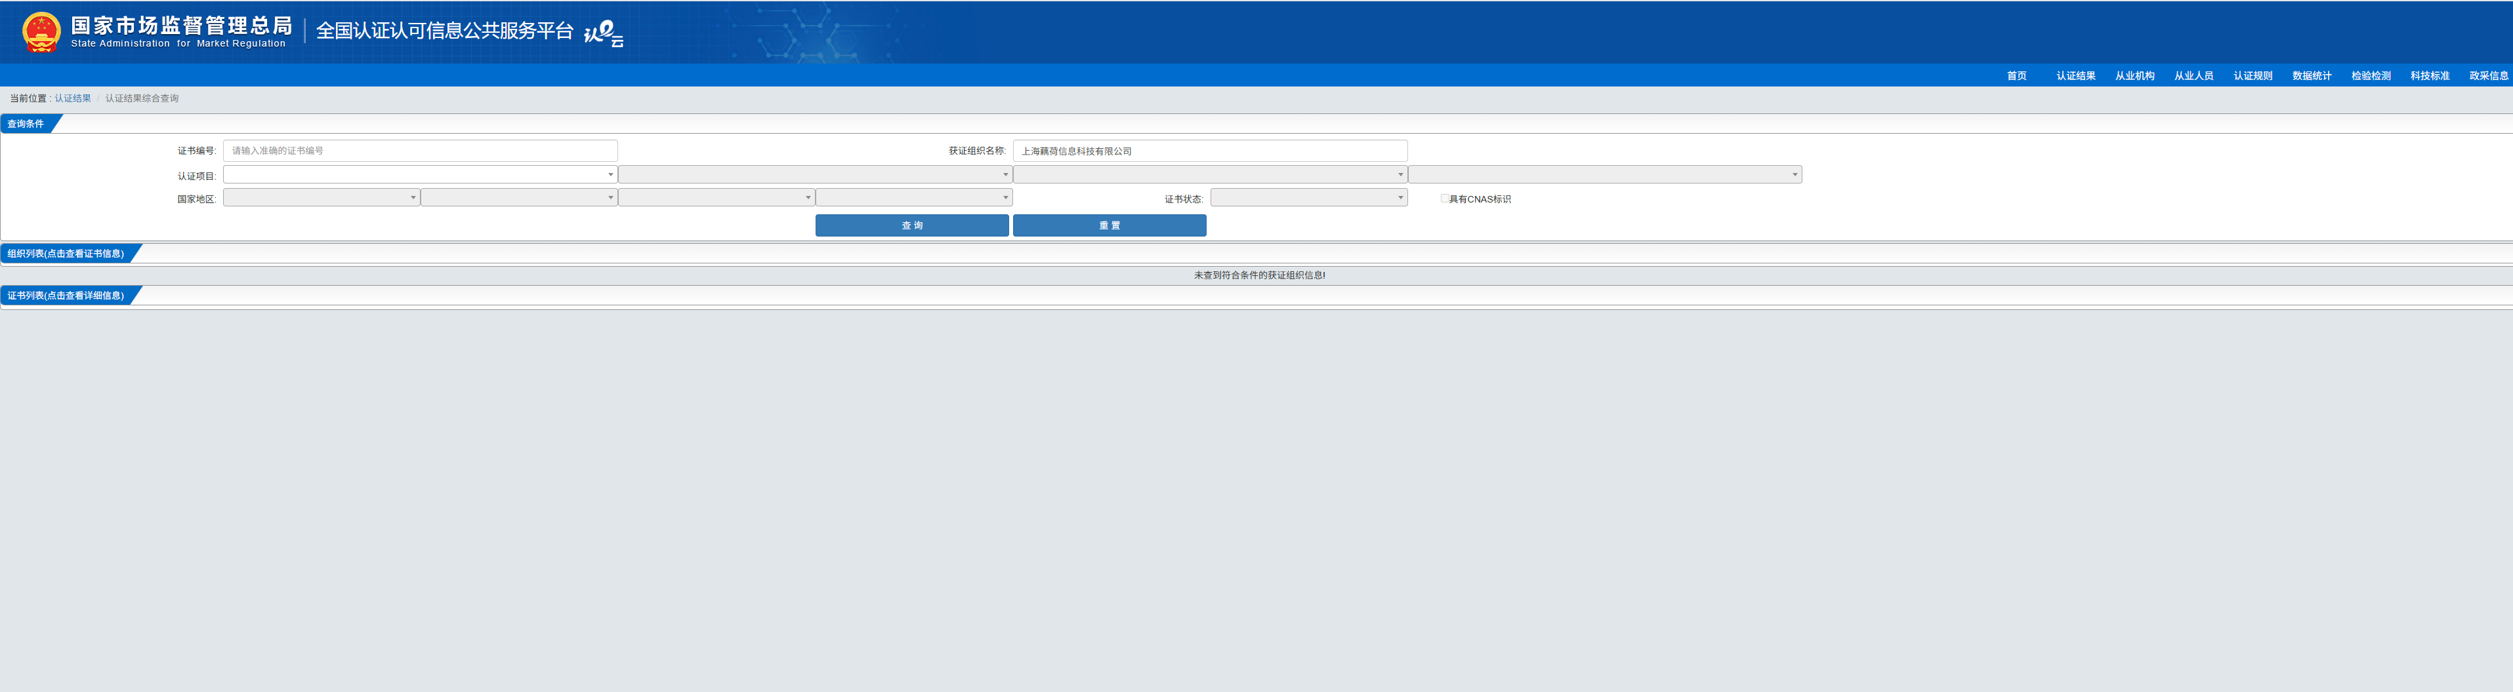Click the 认e云 logo in header
This screenshot has width=2513, height=692.
click(x=604, y=34)
